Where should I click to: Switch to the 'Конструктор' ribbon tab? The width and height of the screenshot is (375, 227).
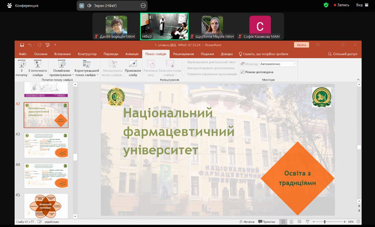[87, 54]
